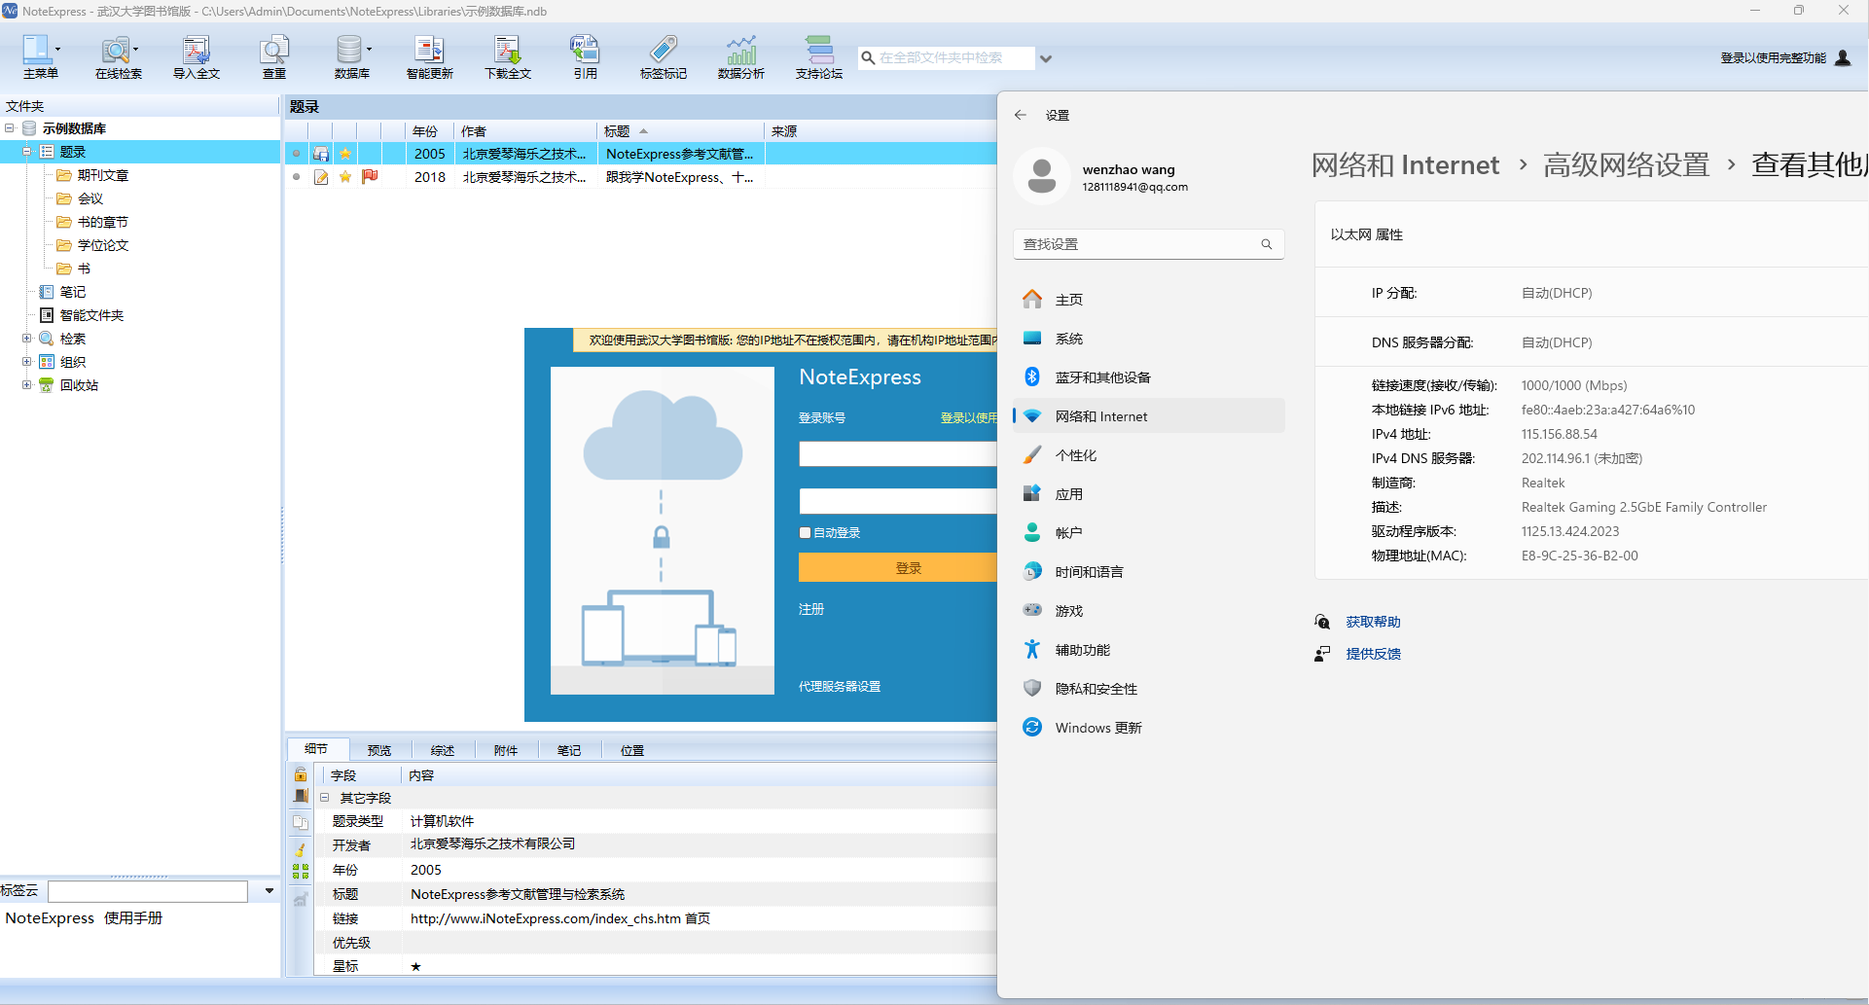Image resolution: width=1869 pixels, height=1005 pixels.
Task: Open the 引用 citation tool
Action: (585, 55)
